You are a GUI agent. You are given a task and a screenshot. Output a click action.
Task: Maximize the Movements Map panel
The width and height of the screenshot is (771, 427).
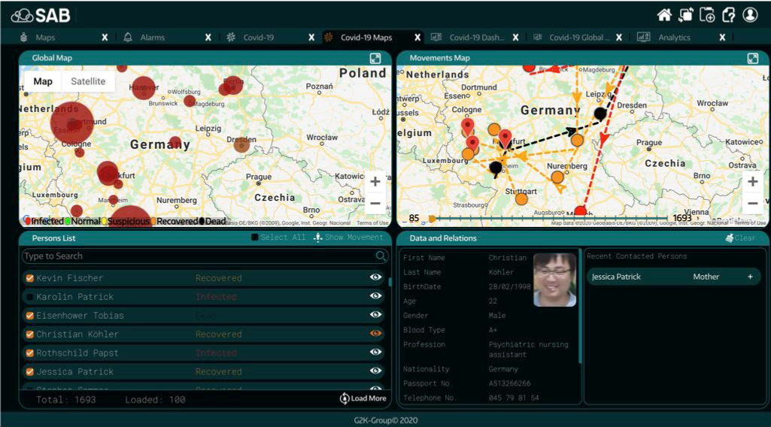pos(752,59)
